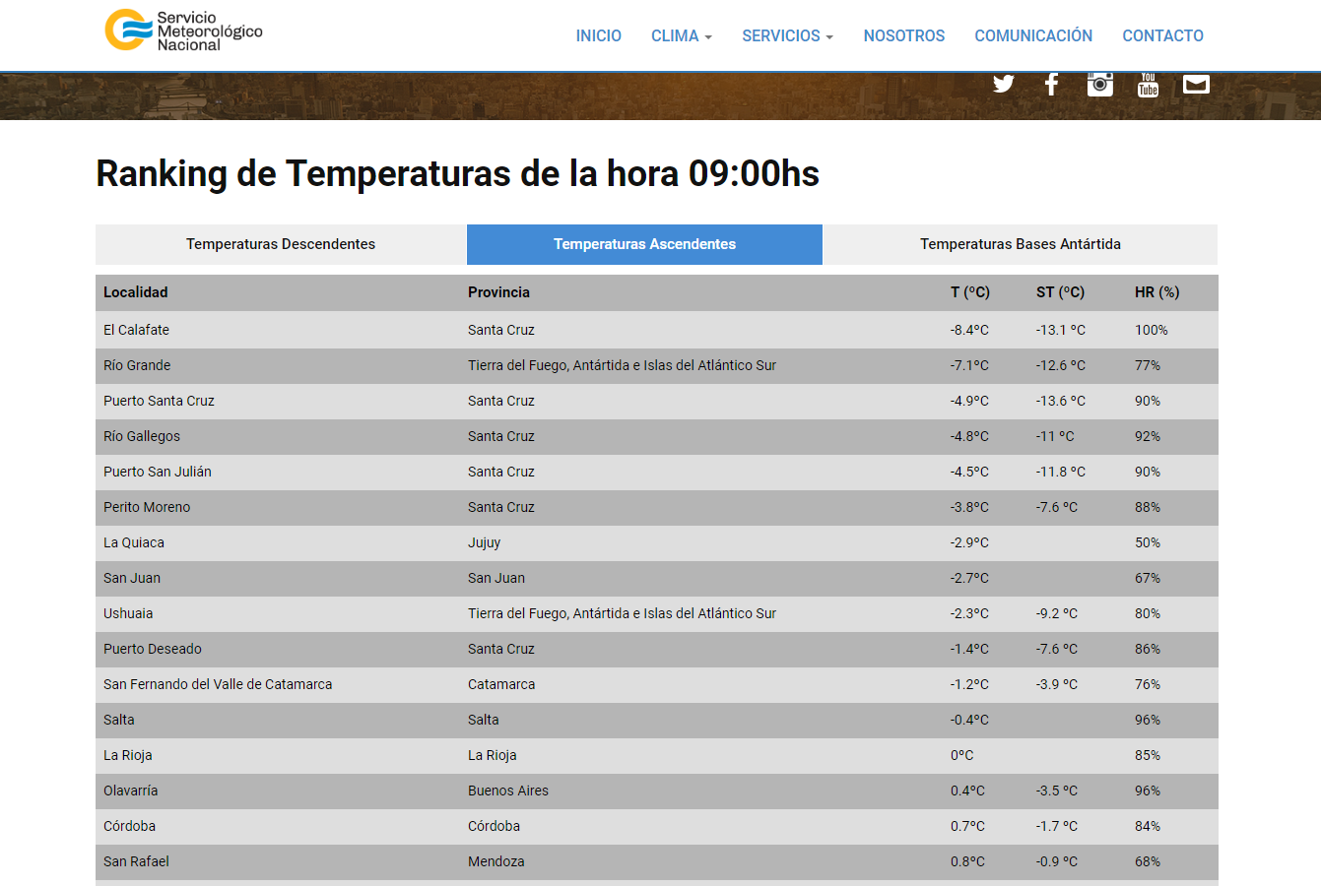Go to INICIO in navigation bar
Viewport: 1321px width, 886px height.
coord(598,35)
